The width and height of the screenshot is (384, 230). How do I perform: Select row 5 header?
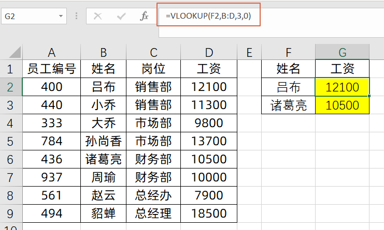11,141
